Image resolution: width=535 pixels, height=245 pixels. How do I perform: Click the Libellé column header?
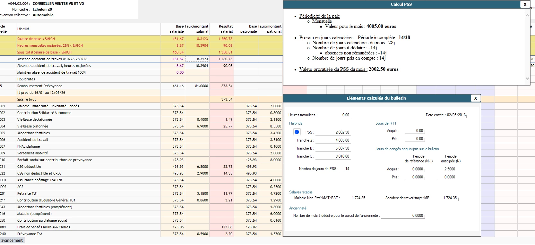(x=23, y=29)
